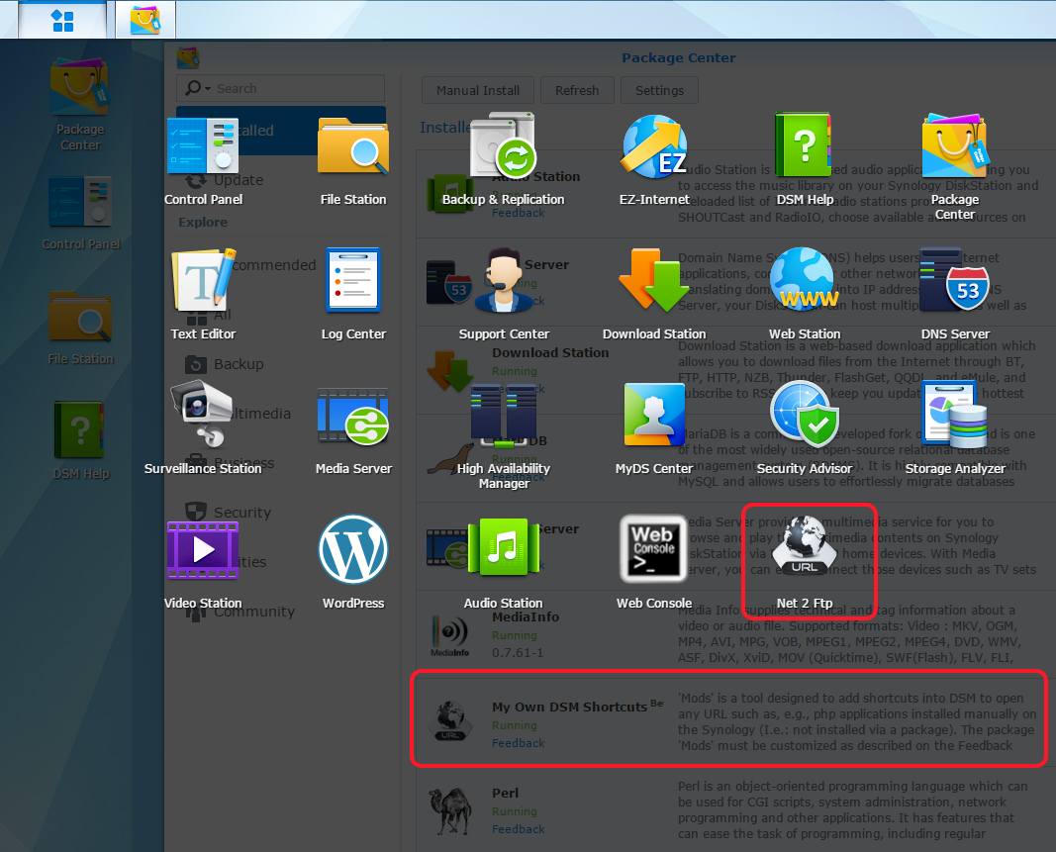Viewport: 1056px width, 852px height.
Task: Click the MediaInfo version 0.7.61-1 text
Action: 518,653
